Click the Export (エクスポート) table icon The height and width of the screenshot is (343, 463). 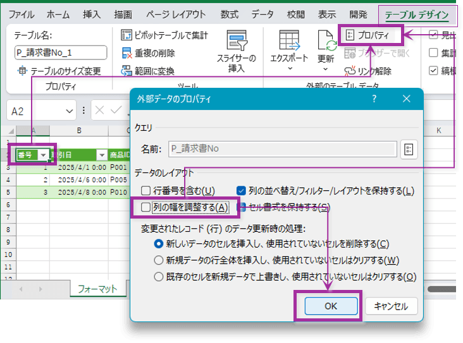tap(290, 40)
